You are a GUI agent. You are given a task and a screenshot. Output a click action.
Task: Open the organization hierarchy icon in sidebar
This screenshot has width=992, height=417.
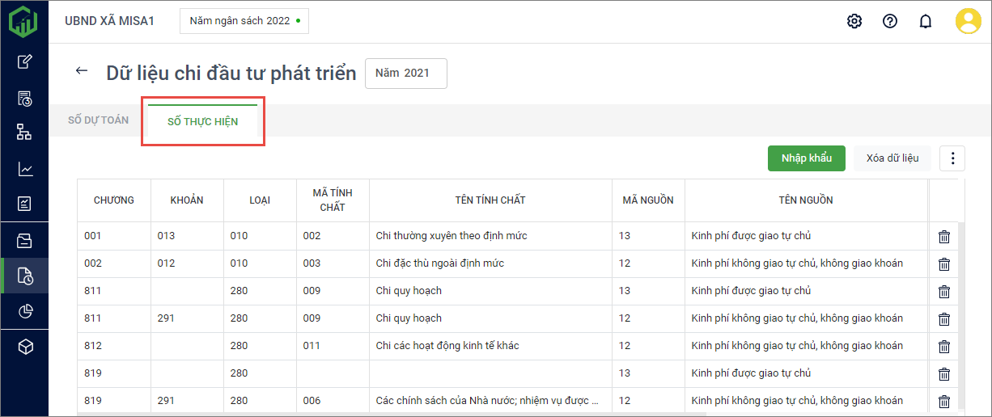pyautogui.click(x=25, y=133)
